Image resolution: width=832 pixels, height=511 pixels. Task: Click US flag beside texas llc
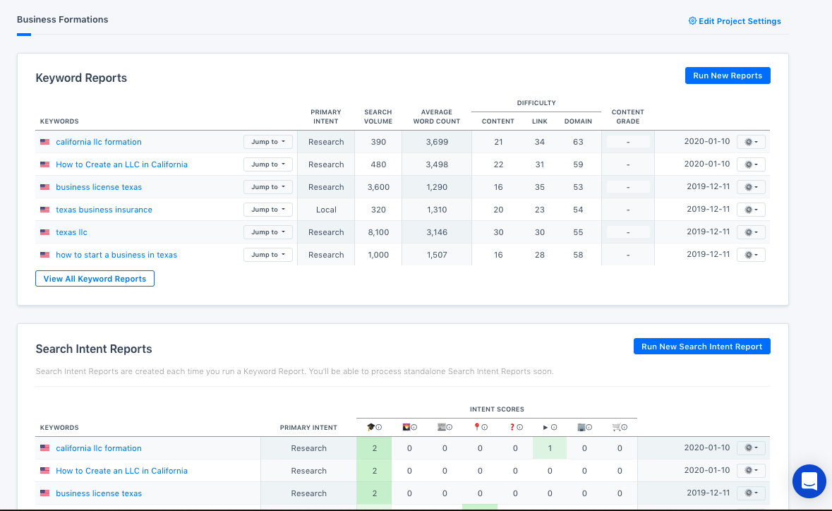(x=45, y=232)
